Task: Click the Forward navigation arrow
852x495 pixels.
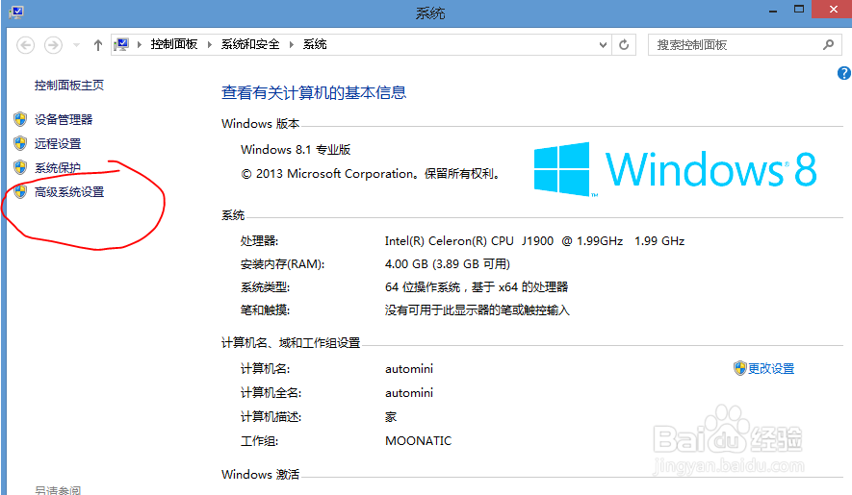Action: 53,44
